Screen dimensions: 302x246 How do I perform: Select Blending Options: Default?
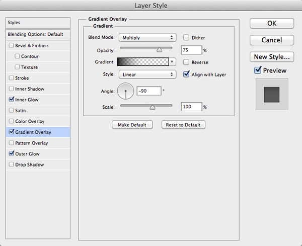(x=35, y=34)
